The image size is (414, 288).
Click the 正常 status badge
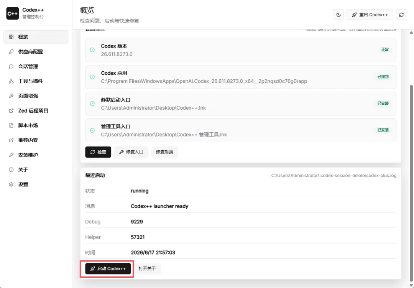pyautogui.click(x=385, y=50)
